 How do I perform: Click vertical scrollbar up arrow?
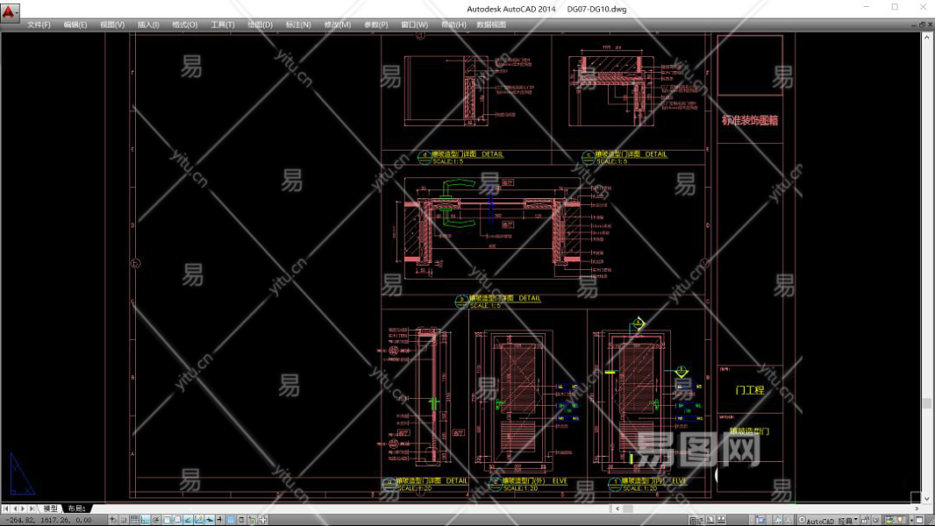click(926, 37)
